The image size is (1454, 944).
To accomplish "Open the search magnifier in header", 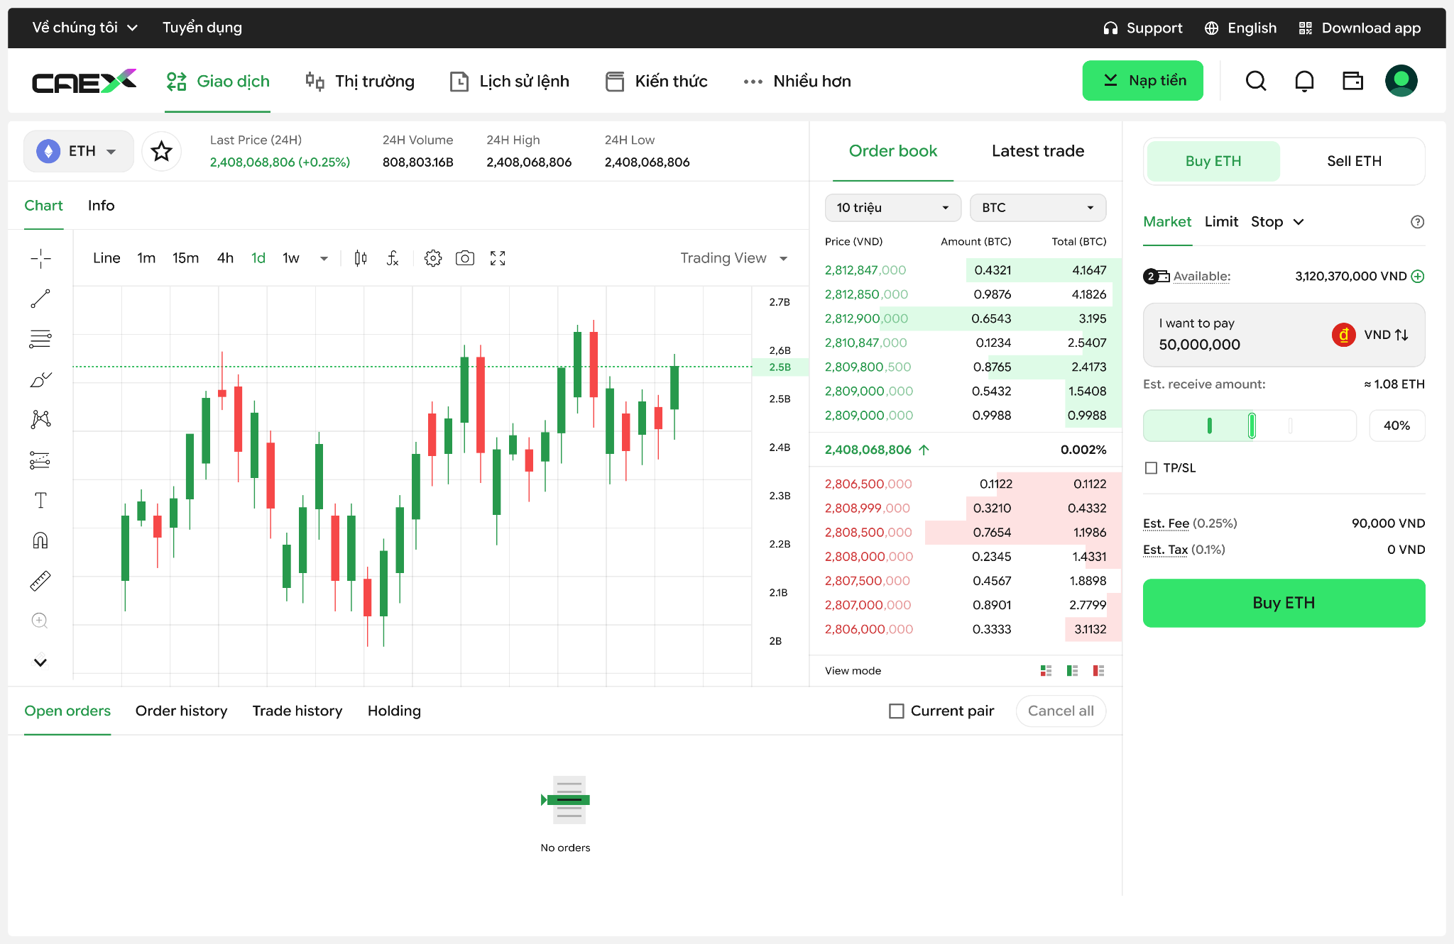I will pos(1256,81).
